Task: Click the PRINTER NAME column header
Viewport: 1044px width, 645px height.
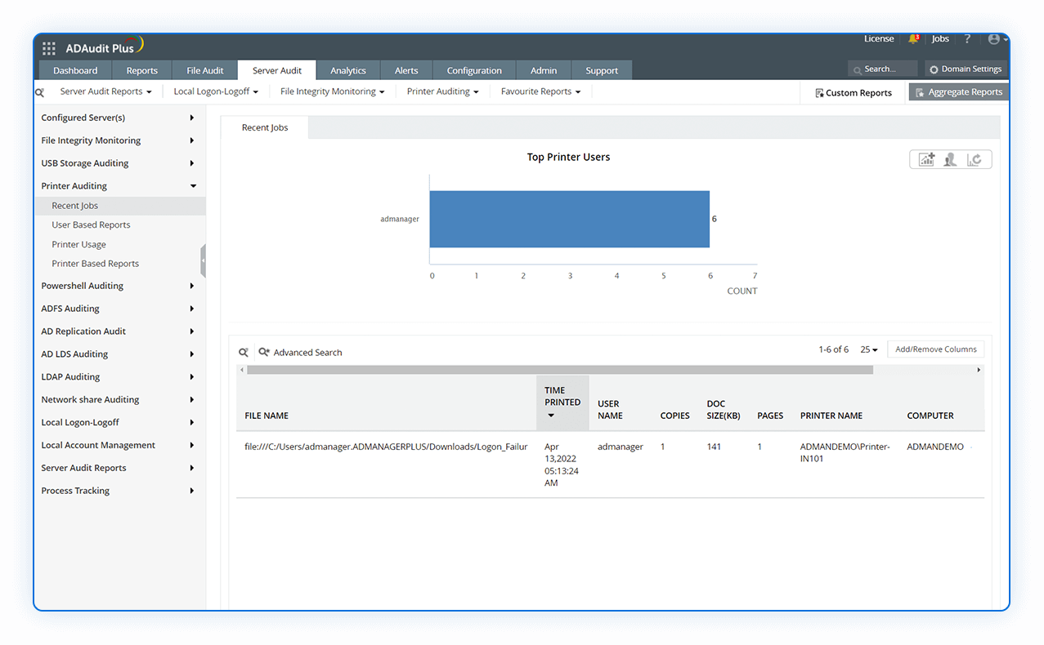Action: pyautogui.click(x=831, y=416)
